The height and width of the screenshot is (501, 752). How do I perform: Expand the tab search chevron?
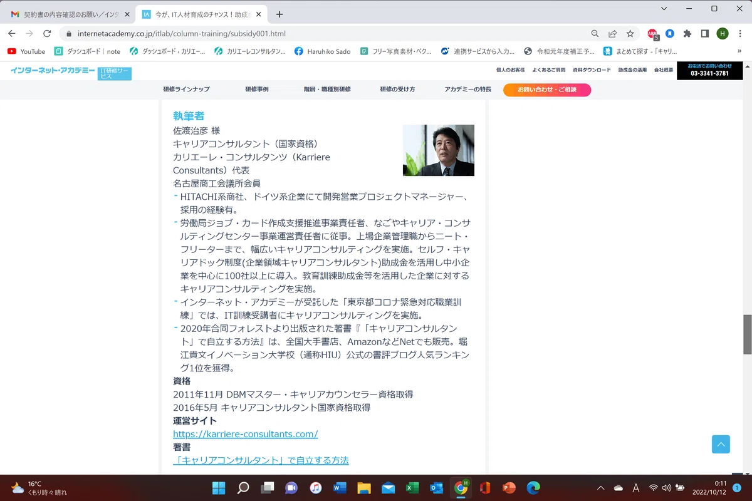(664, 9)
